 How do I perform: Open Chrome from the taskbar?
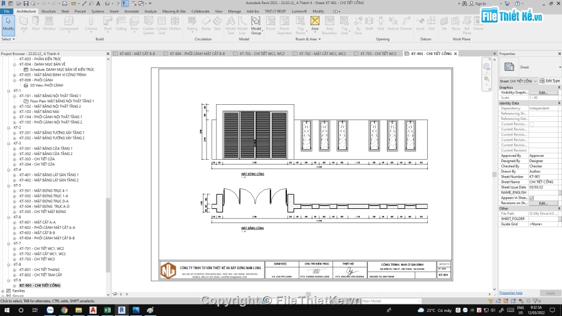64,310
